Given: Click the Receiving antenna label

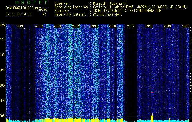Looking at the screenshot, I should tap(70, 15).
